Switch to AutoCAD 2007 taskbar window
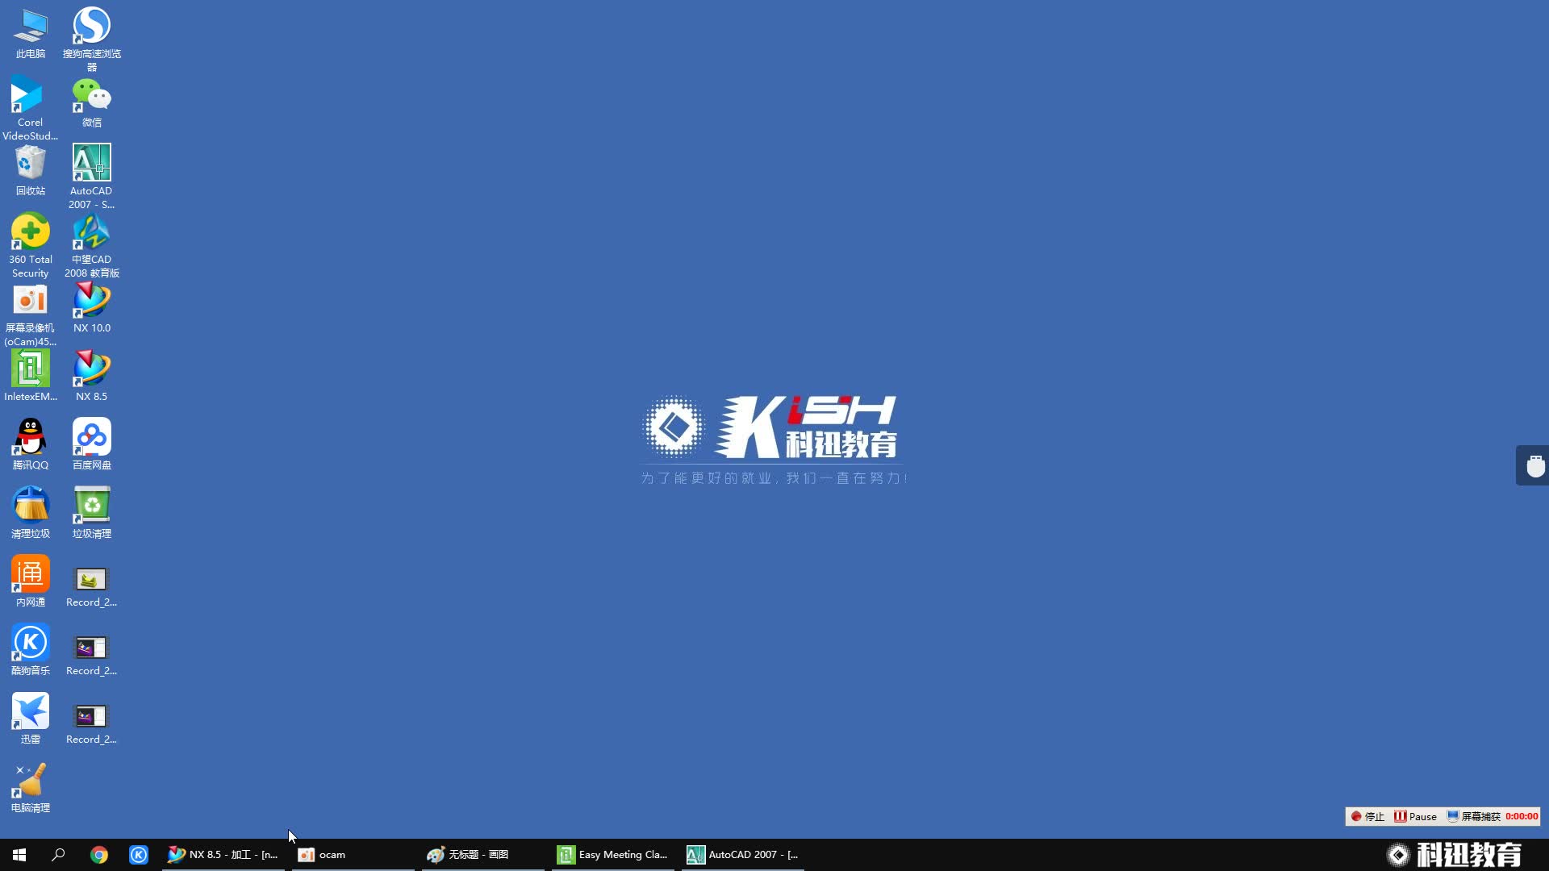 point(742,854)
